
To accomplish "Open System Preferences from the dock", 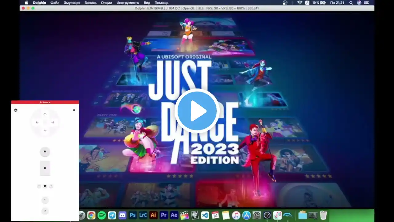I will [x=257, y=215].
